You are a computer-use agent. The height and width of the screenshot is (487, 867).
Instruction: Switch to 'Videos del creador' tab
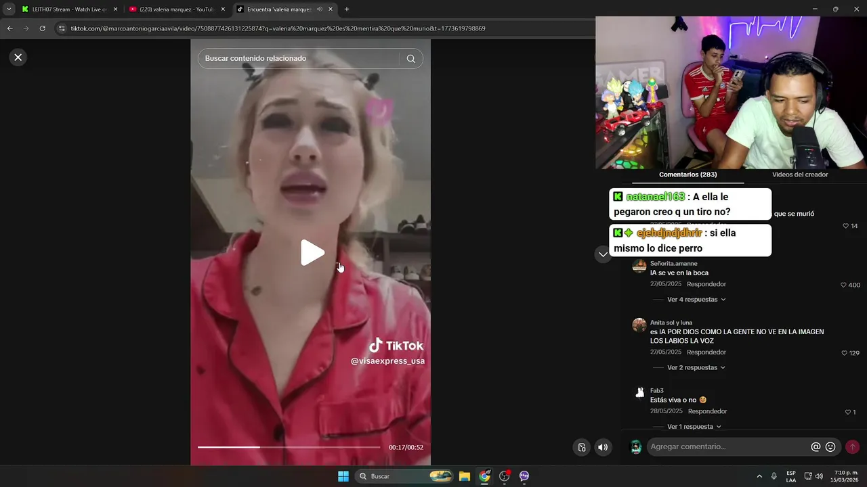[x=800, y=175]
